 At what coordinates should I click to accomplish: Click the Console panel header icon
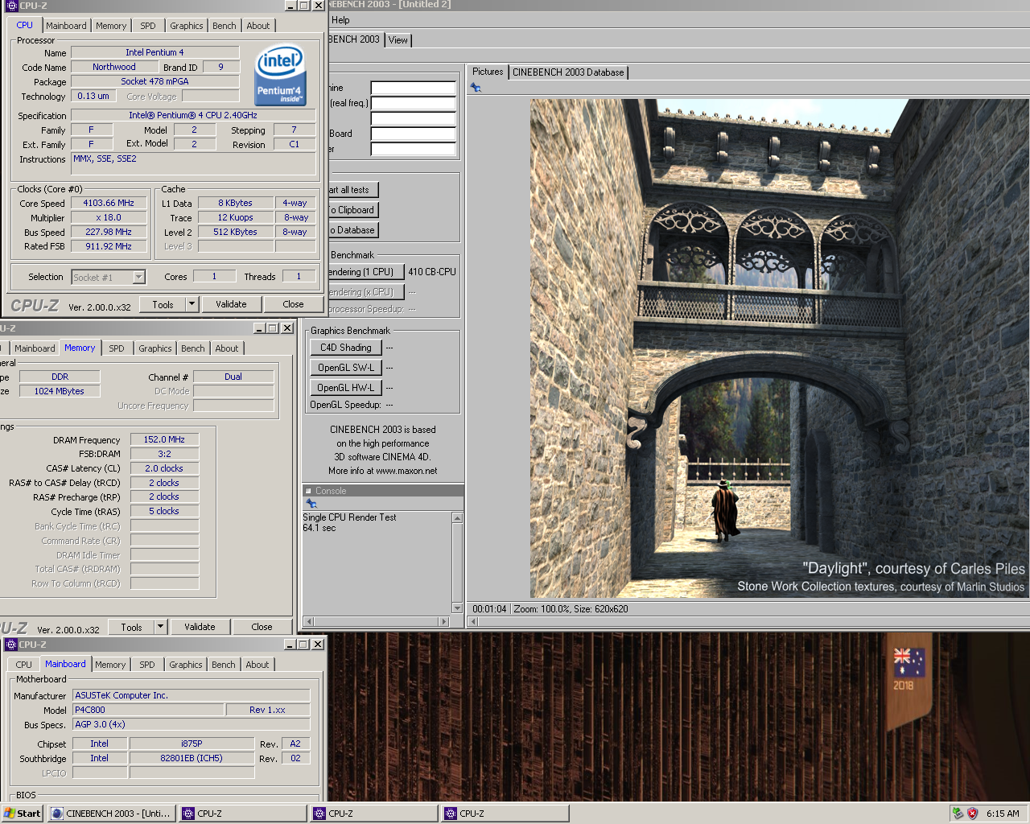click(308, 491)
